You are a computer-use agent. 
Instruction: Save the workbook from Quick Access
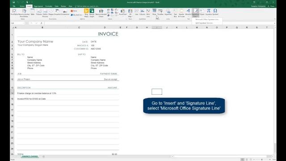pyautogui.click(x=14, y=2)
